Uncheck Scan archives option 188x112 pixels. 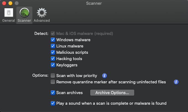pos(53,93)
